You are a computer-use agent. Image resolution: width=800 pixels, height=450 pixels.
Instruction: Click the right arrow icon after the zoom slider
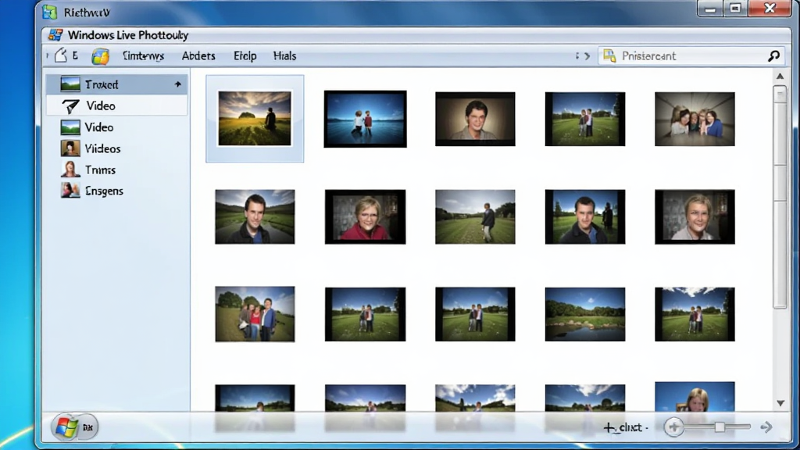(766, 427)
